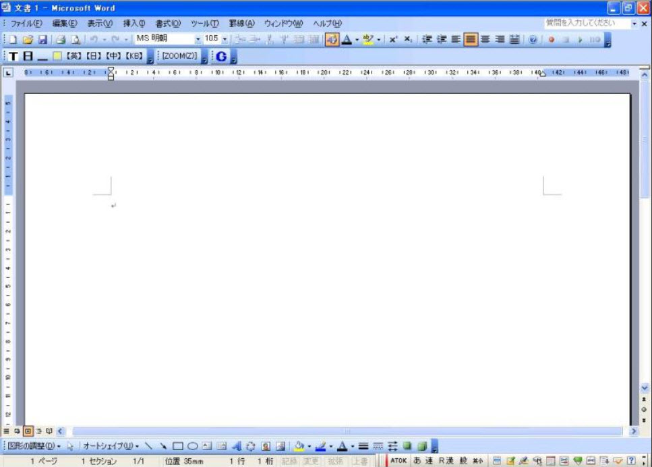652x467 pixels.
Task: Open the MS 明朝 font name dropdown
Action: click(x=198, y=40)
